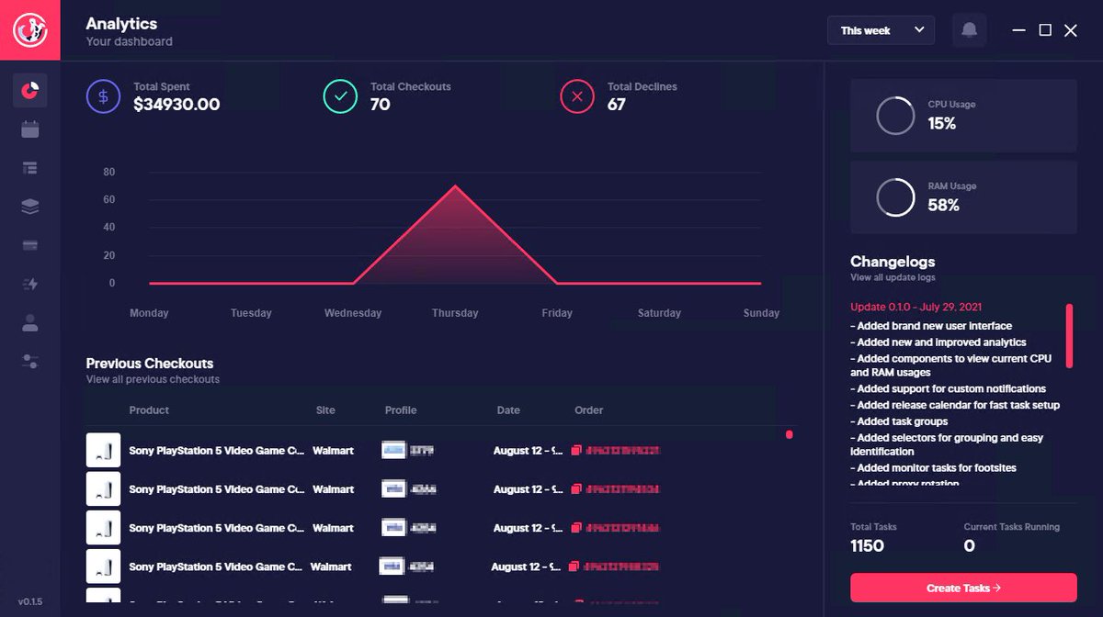Click the third PlayStation 5 product thumbnail
Viewport: 1103px width, 617px height.
point(103,528)
